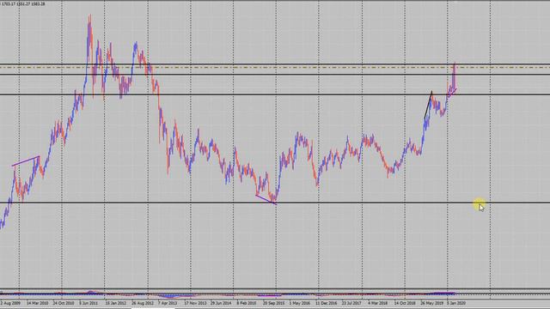Select the short purple trendline under the 2020 peak

[x=452, y=94]
